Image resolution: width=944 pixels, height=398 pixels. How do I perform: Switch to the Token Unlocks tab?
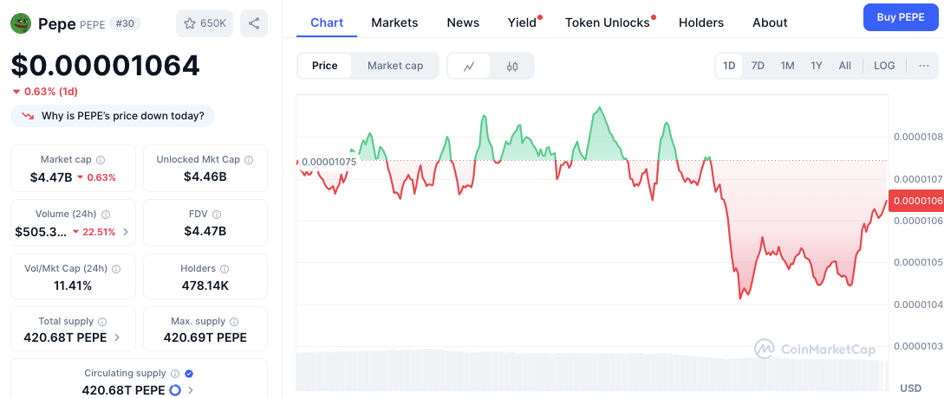607,22
